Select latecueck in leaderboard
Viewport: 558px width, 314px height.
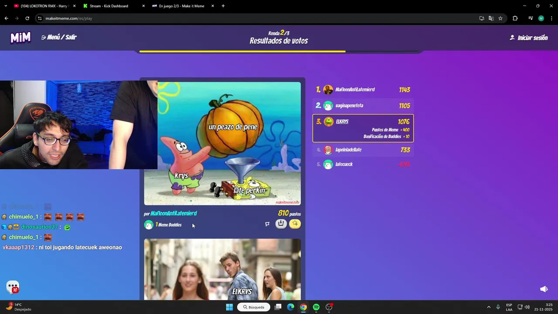(x=363, y=164)
